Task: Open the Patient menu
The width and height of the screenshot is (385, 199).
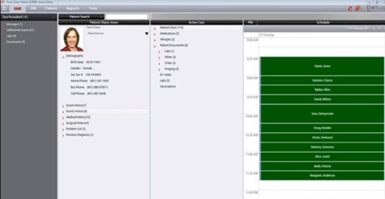Action: point(51,8)
